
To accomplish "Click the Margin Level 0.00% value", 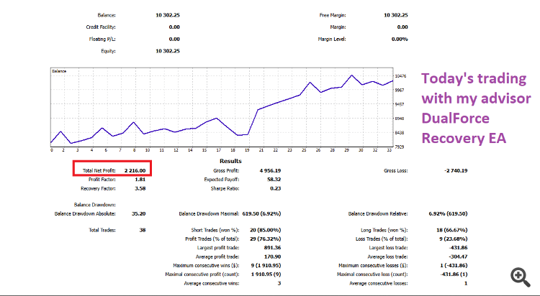I will [400, 40].
